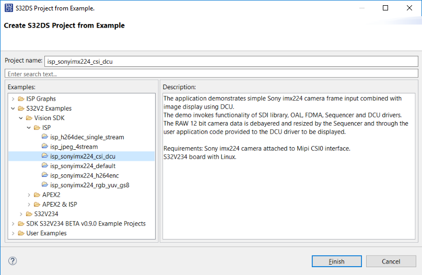The width and height of the screenshot is (422, 275).
Task: Expand the APEX2 folder arrow
Action: tap(29, 195)
